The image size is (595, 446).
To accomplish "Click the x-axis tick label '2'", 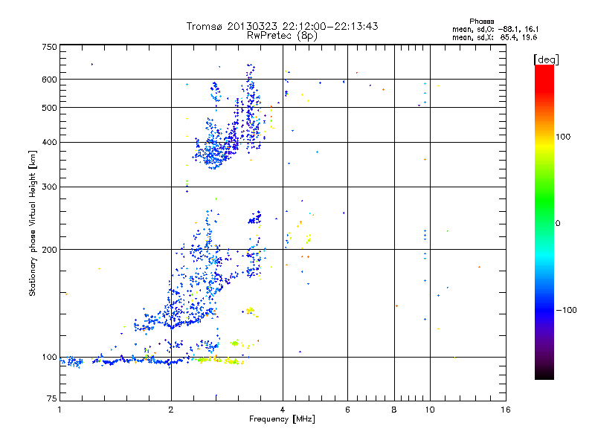I will 171,410.
